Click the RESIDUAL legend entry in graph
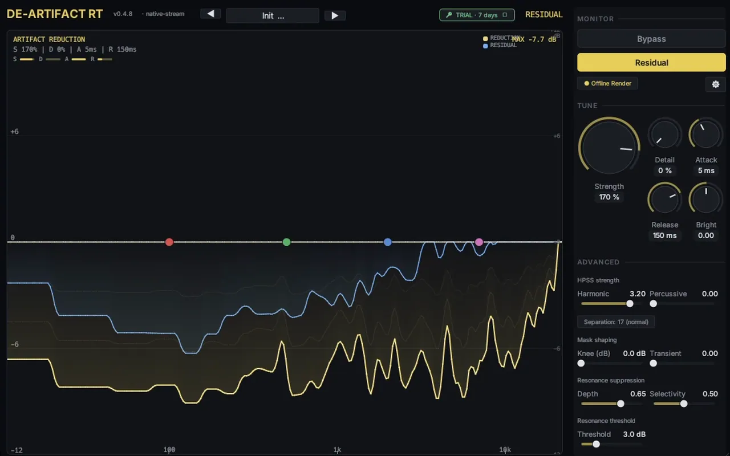Screen dimensions: 730x456 pyautogui.click(x=500, y=46)
